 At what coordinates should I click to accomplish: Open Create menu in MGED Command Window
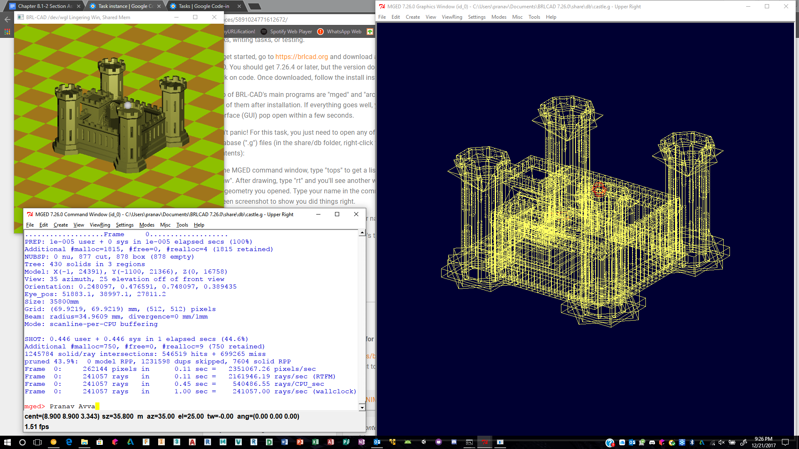61,225
